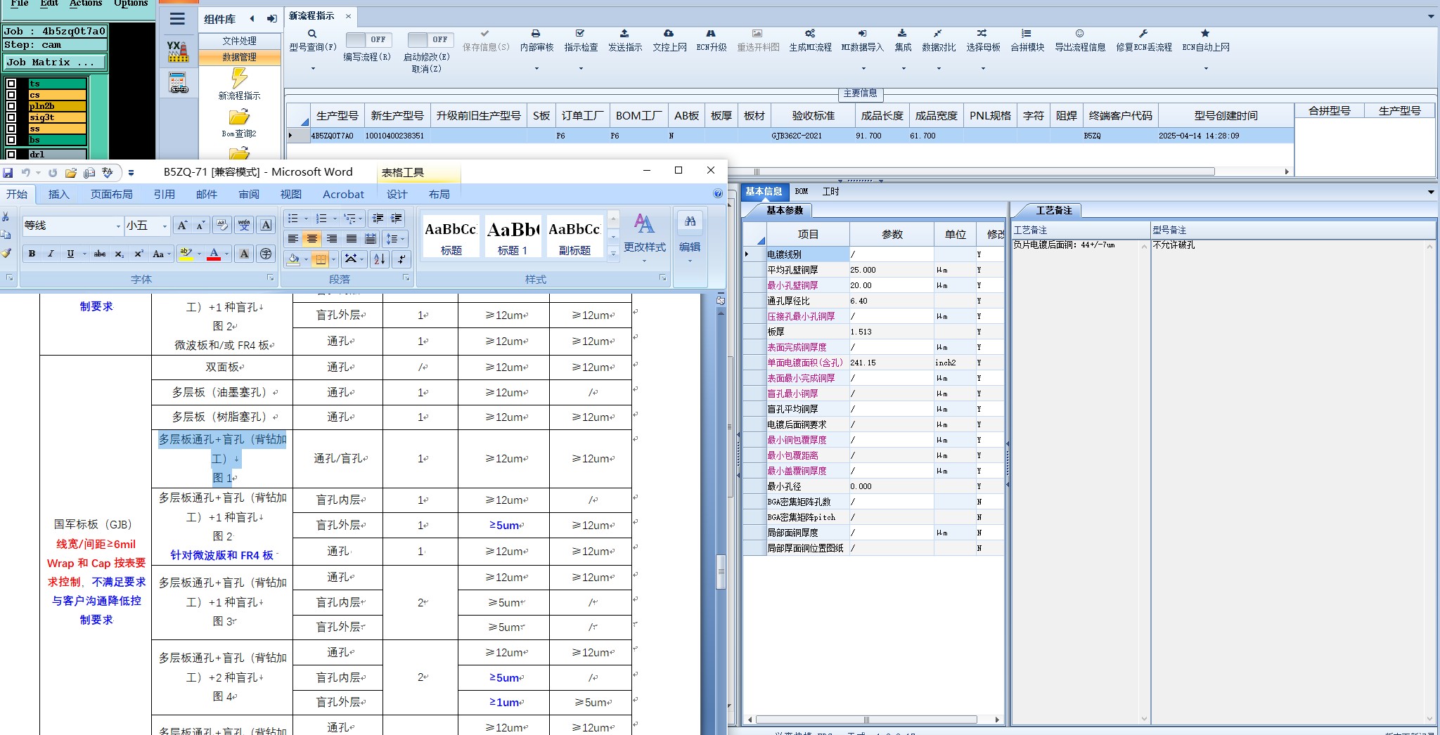1440x735 pixels.
Task: Open the font size dropdown showing 小五
Action: pyautogui.click(x=165, y=226)
